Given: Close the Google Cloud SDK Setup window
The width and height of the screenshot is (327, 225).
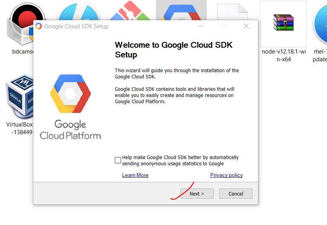Looking at the screenshot, I should 246,26.
